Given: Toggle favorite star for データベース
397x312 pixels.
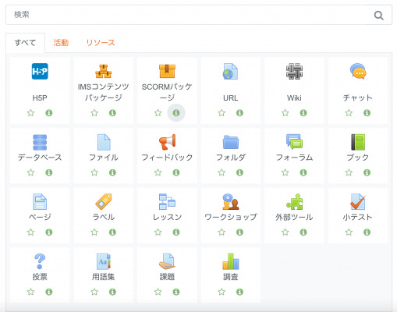Looking at the screenshot, I should coord(30,172).
